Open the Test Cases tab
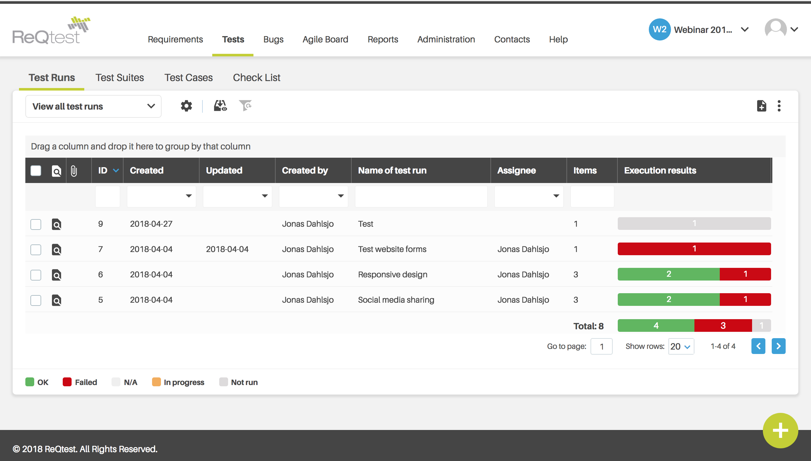The height and width of the screenshot is (461, 811). click(188, 77)
